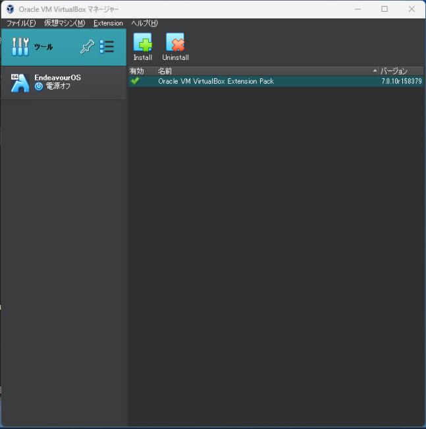Open the ファイル(F) menu

click(21, 23)
